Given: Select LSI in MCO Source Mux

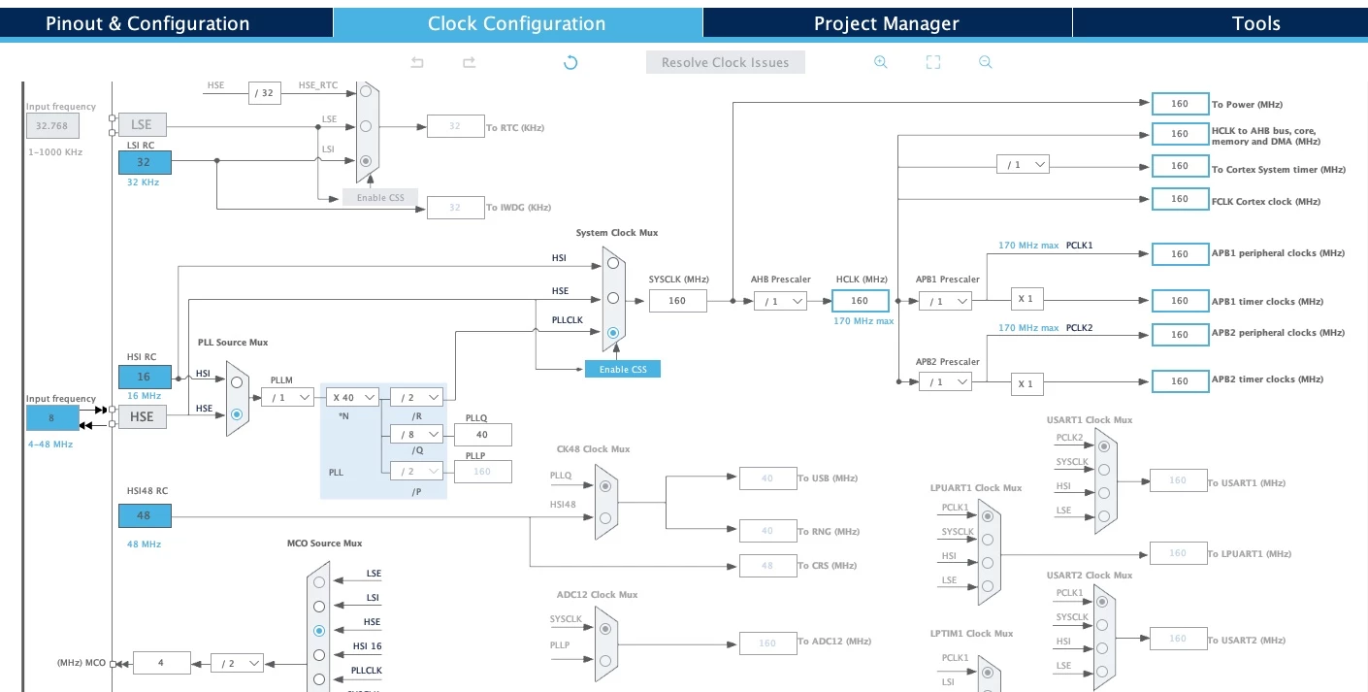Looking at the screenshot, I should [318, 606].
